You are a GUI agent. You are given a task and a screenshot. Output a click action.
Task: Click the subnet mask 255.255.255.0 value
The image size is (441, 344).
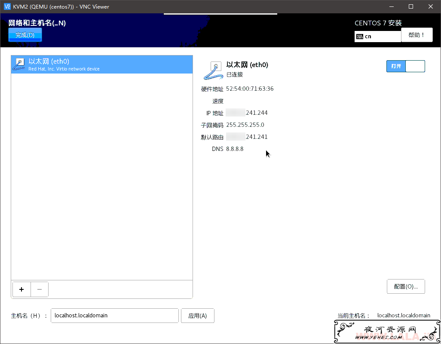point(245,125)
